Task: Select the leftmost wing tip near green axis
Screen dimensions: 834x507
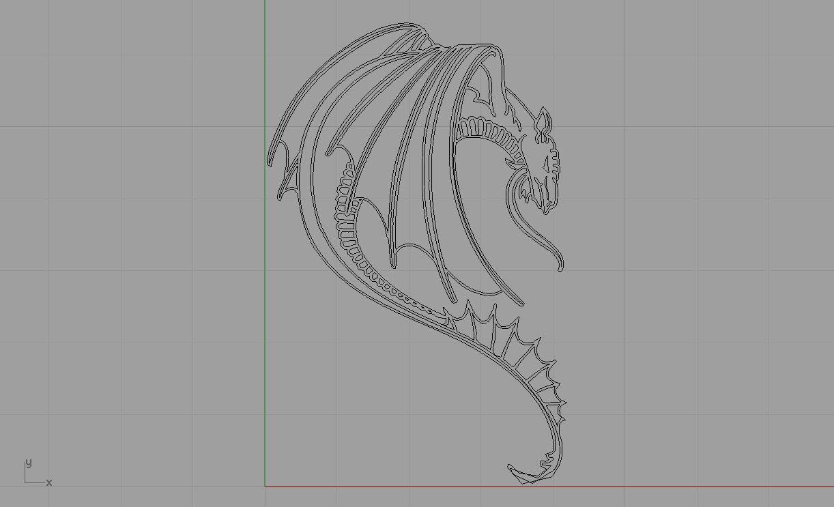Action: [x=268, y=160]
